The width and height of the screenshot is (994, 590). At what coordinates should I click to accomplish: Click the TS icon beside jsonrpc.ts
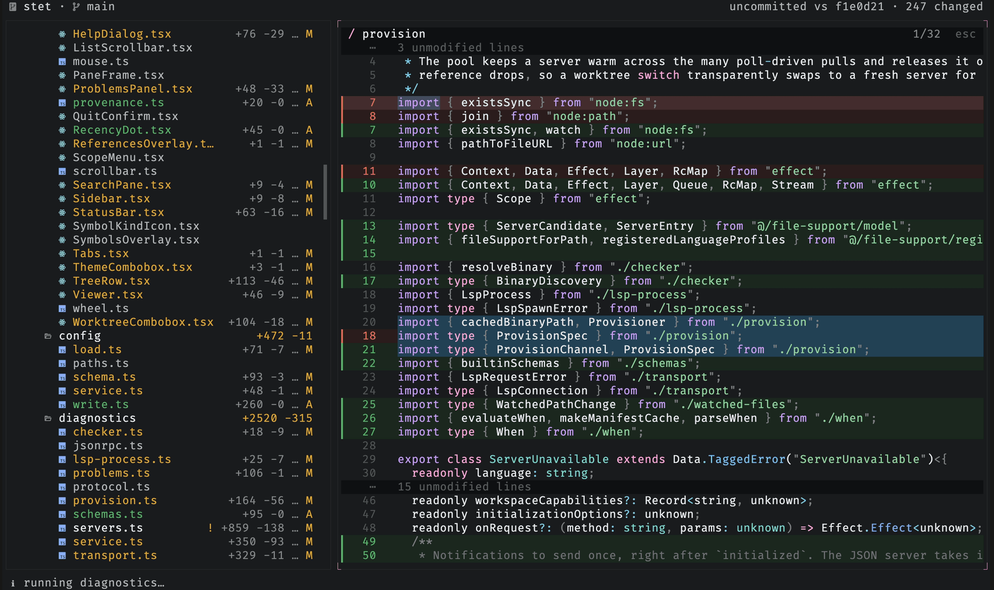(x=63, y=445)
